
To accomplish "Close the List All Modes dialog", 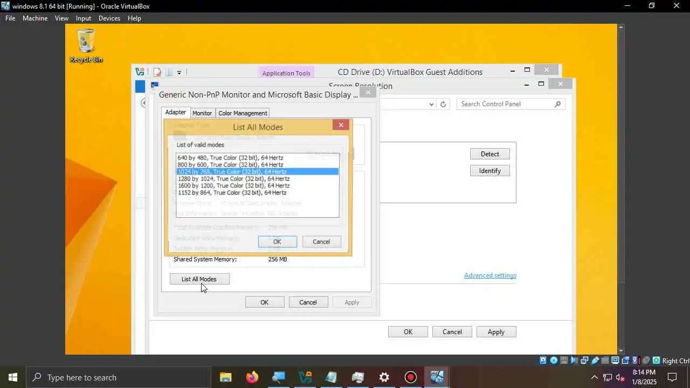I will pyautogui.click(x=341, y=125).
